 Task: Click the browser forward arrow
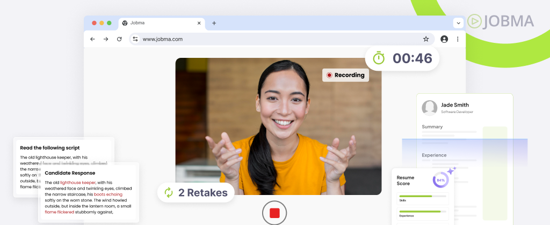click(106, 39)
